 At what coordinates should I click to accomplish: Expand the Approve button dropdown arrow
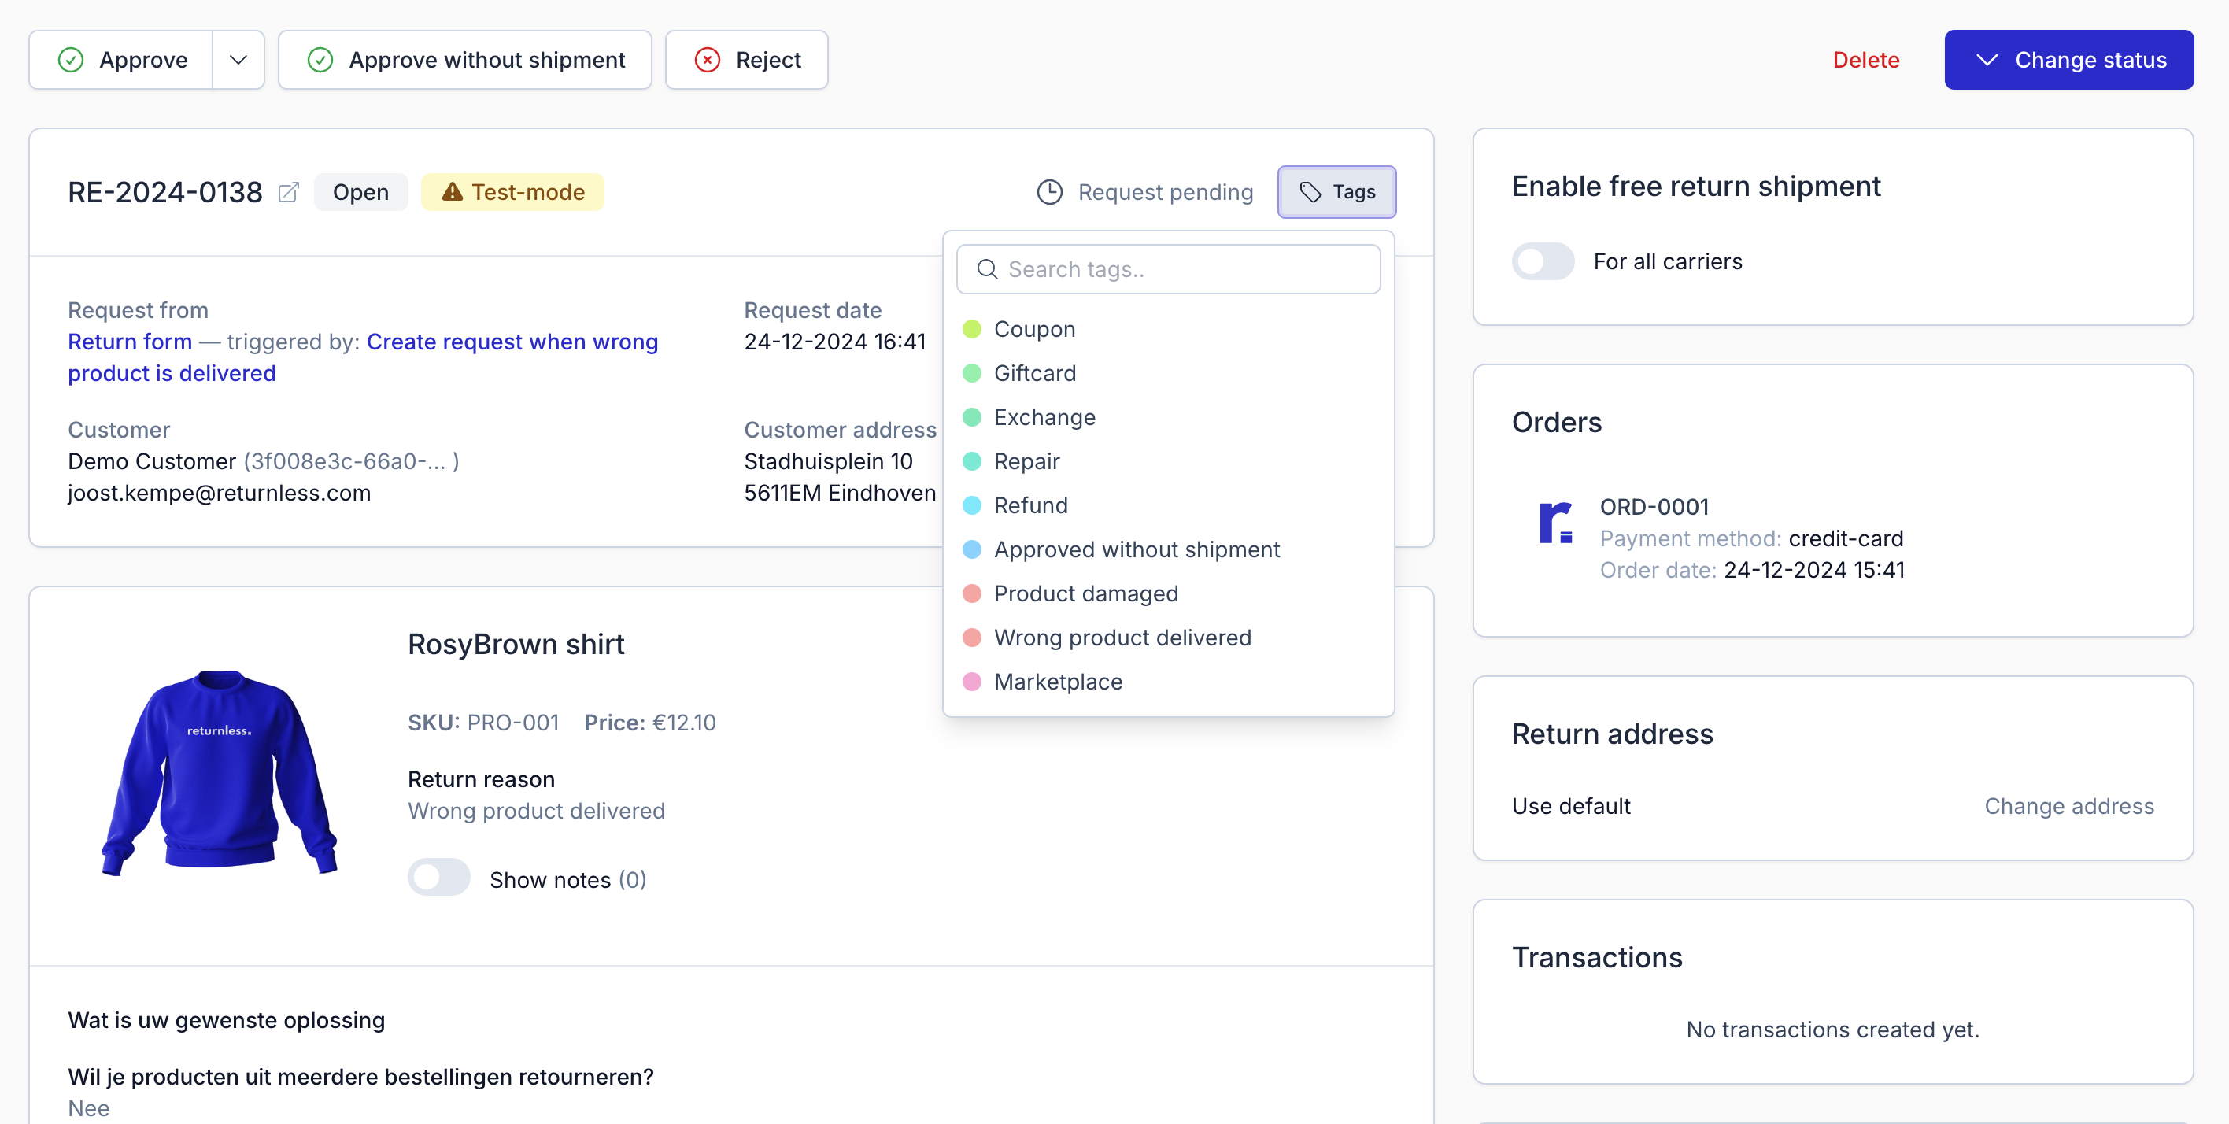238,60
